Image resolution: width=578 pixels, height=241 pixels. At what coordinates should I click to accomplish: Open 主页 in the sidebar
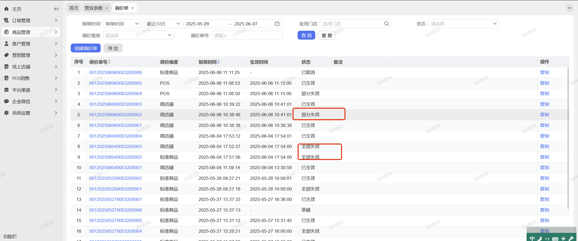(17, 9)
